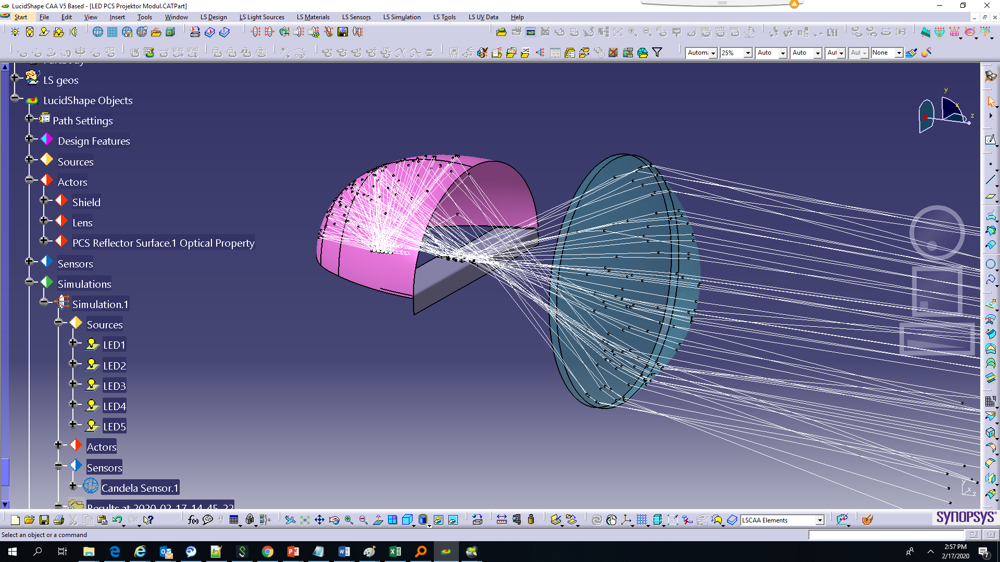The height and width of the screenshot is (562, 1000).
Task: Select the shaded cube rendering style icon
Action: tap(407, 519)
